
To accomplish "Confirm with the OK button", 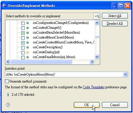I will pyautogui.click(x=87, y=105).
